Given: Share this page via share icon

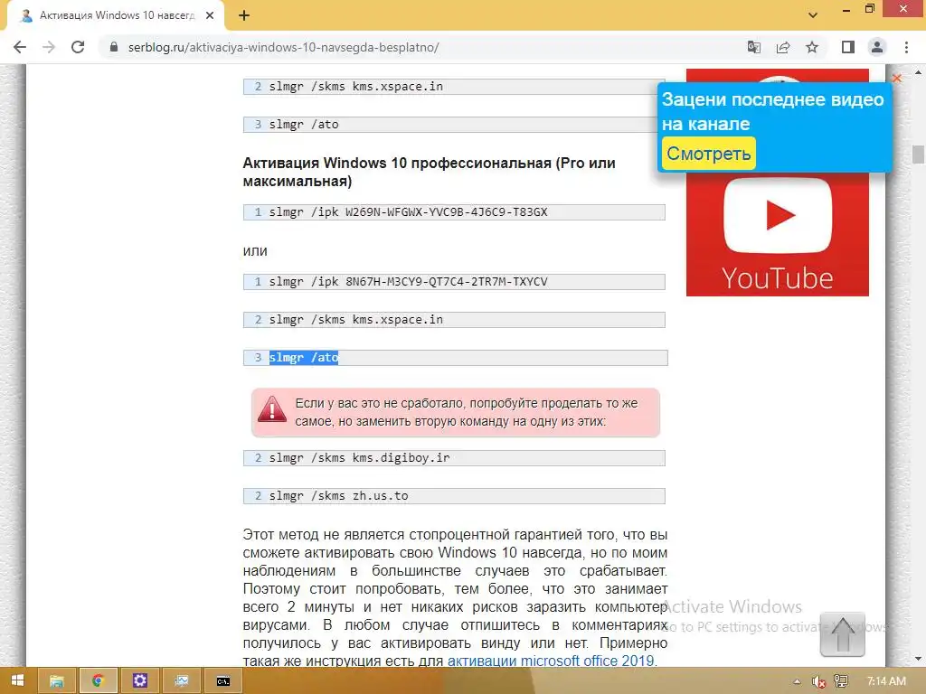Looking at the screenshot, I should click(x=783, y=47).
